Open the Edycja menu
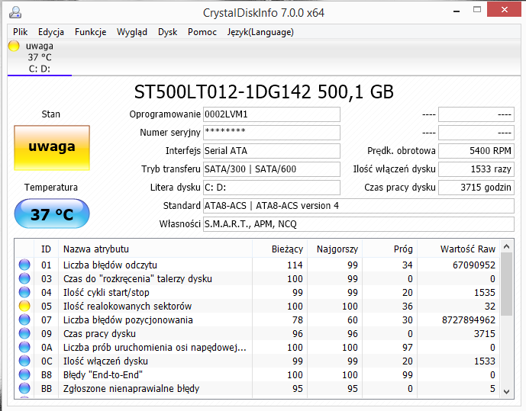The image size is (526, 411). click(51, 32)
